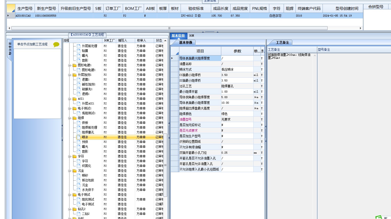
Task: Open the 基本信息 tab
Action: 178,36
